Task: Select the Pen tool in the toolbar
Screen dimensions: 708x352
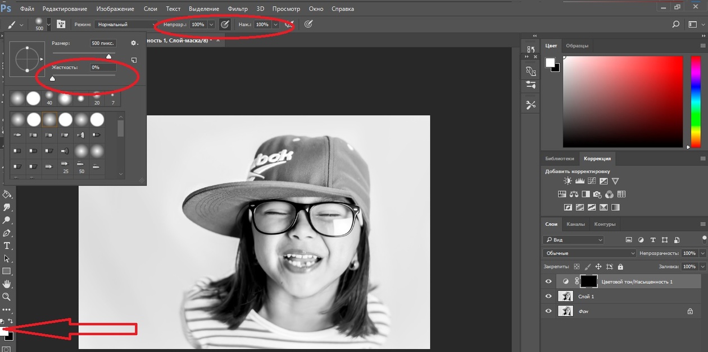Action: [x=7, y=233]
